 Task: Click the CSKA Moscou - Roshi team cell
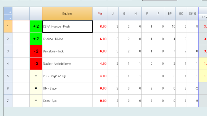(x=67, y=26)
